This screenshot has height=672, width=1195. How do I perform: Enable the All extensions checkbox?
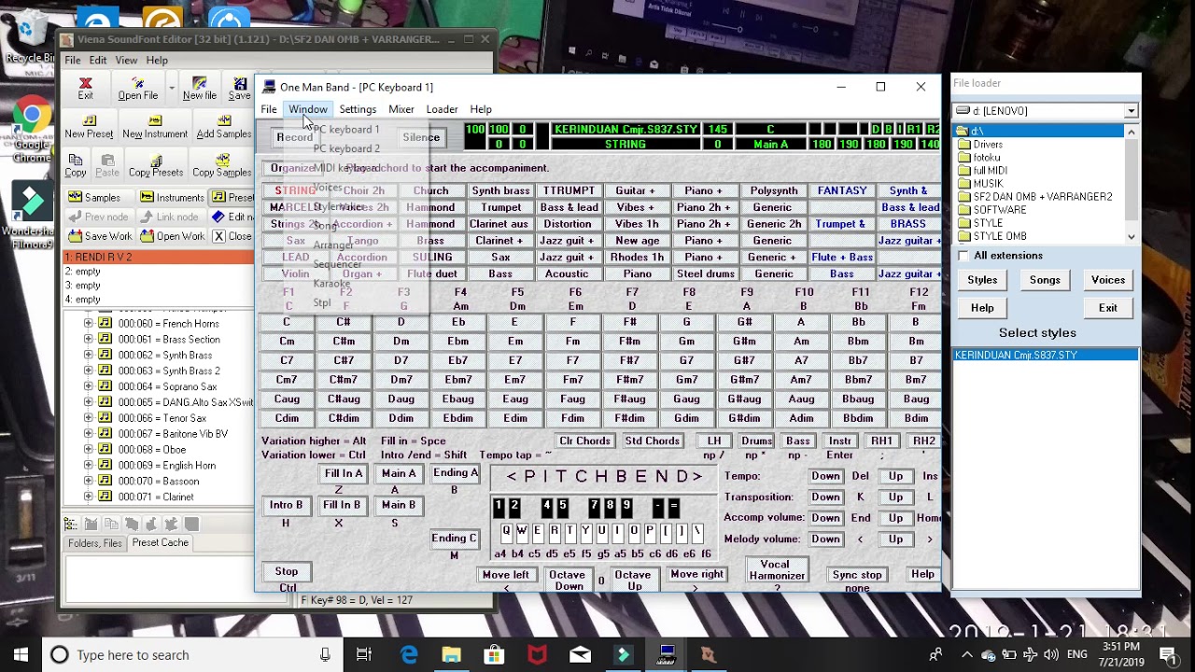point(963,256)
